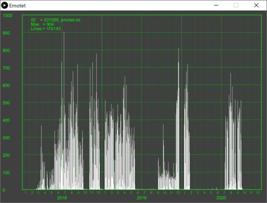
Task: Select the 2019 year label
Action: tap(142, 198)
